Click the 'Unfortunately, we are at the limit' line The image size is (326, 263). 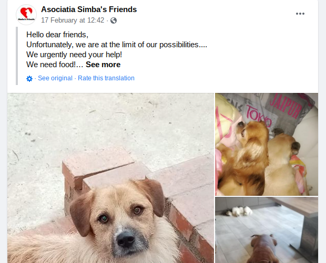pyautogui.click(x=117, y=45)
